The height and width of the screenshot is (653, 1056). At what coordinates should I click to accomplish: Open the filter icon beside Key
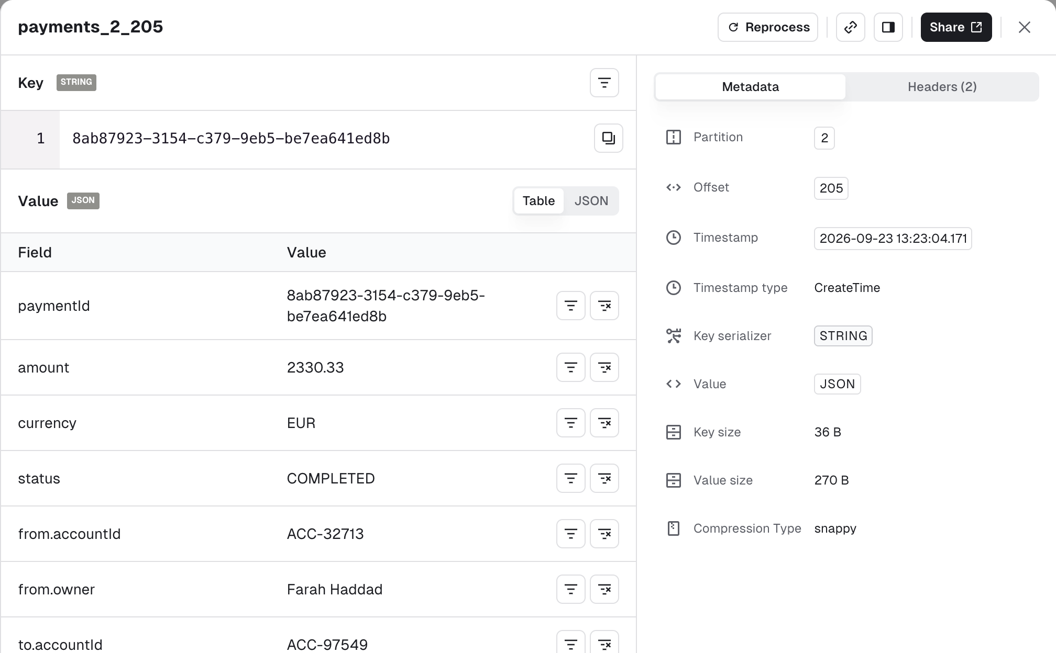604,83
